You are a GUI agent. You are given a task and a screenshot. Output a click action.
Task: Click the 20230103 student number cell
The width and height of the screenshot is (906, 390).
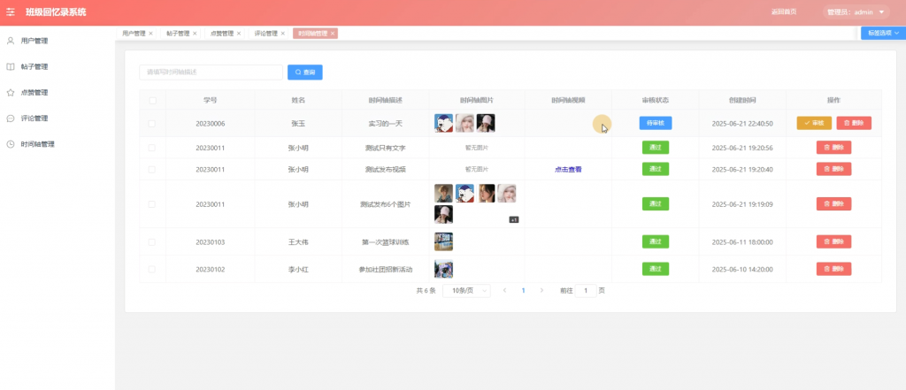click(211, 242)
